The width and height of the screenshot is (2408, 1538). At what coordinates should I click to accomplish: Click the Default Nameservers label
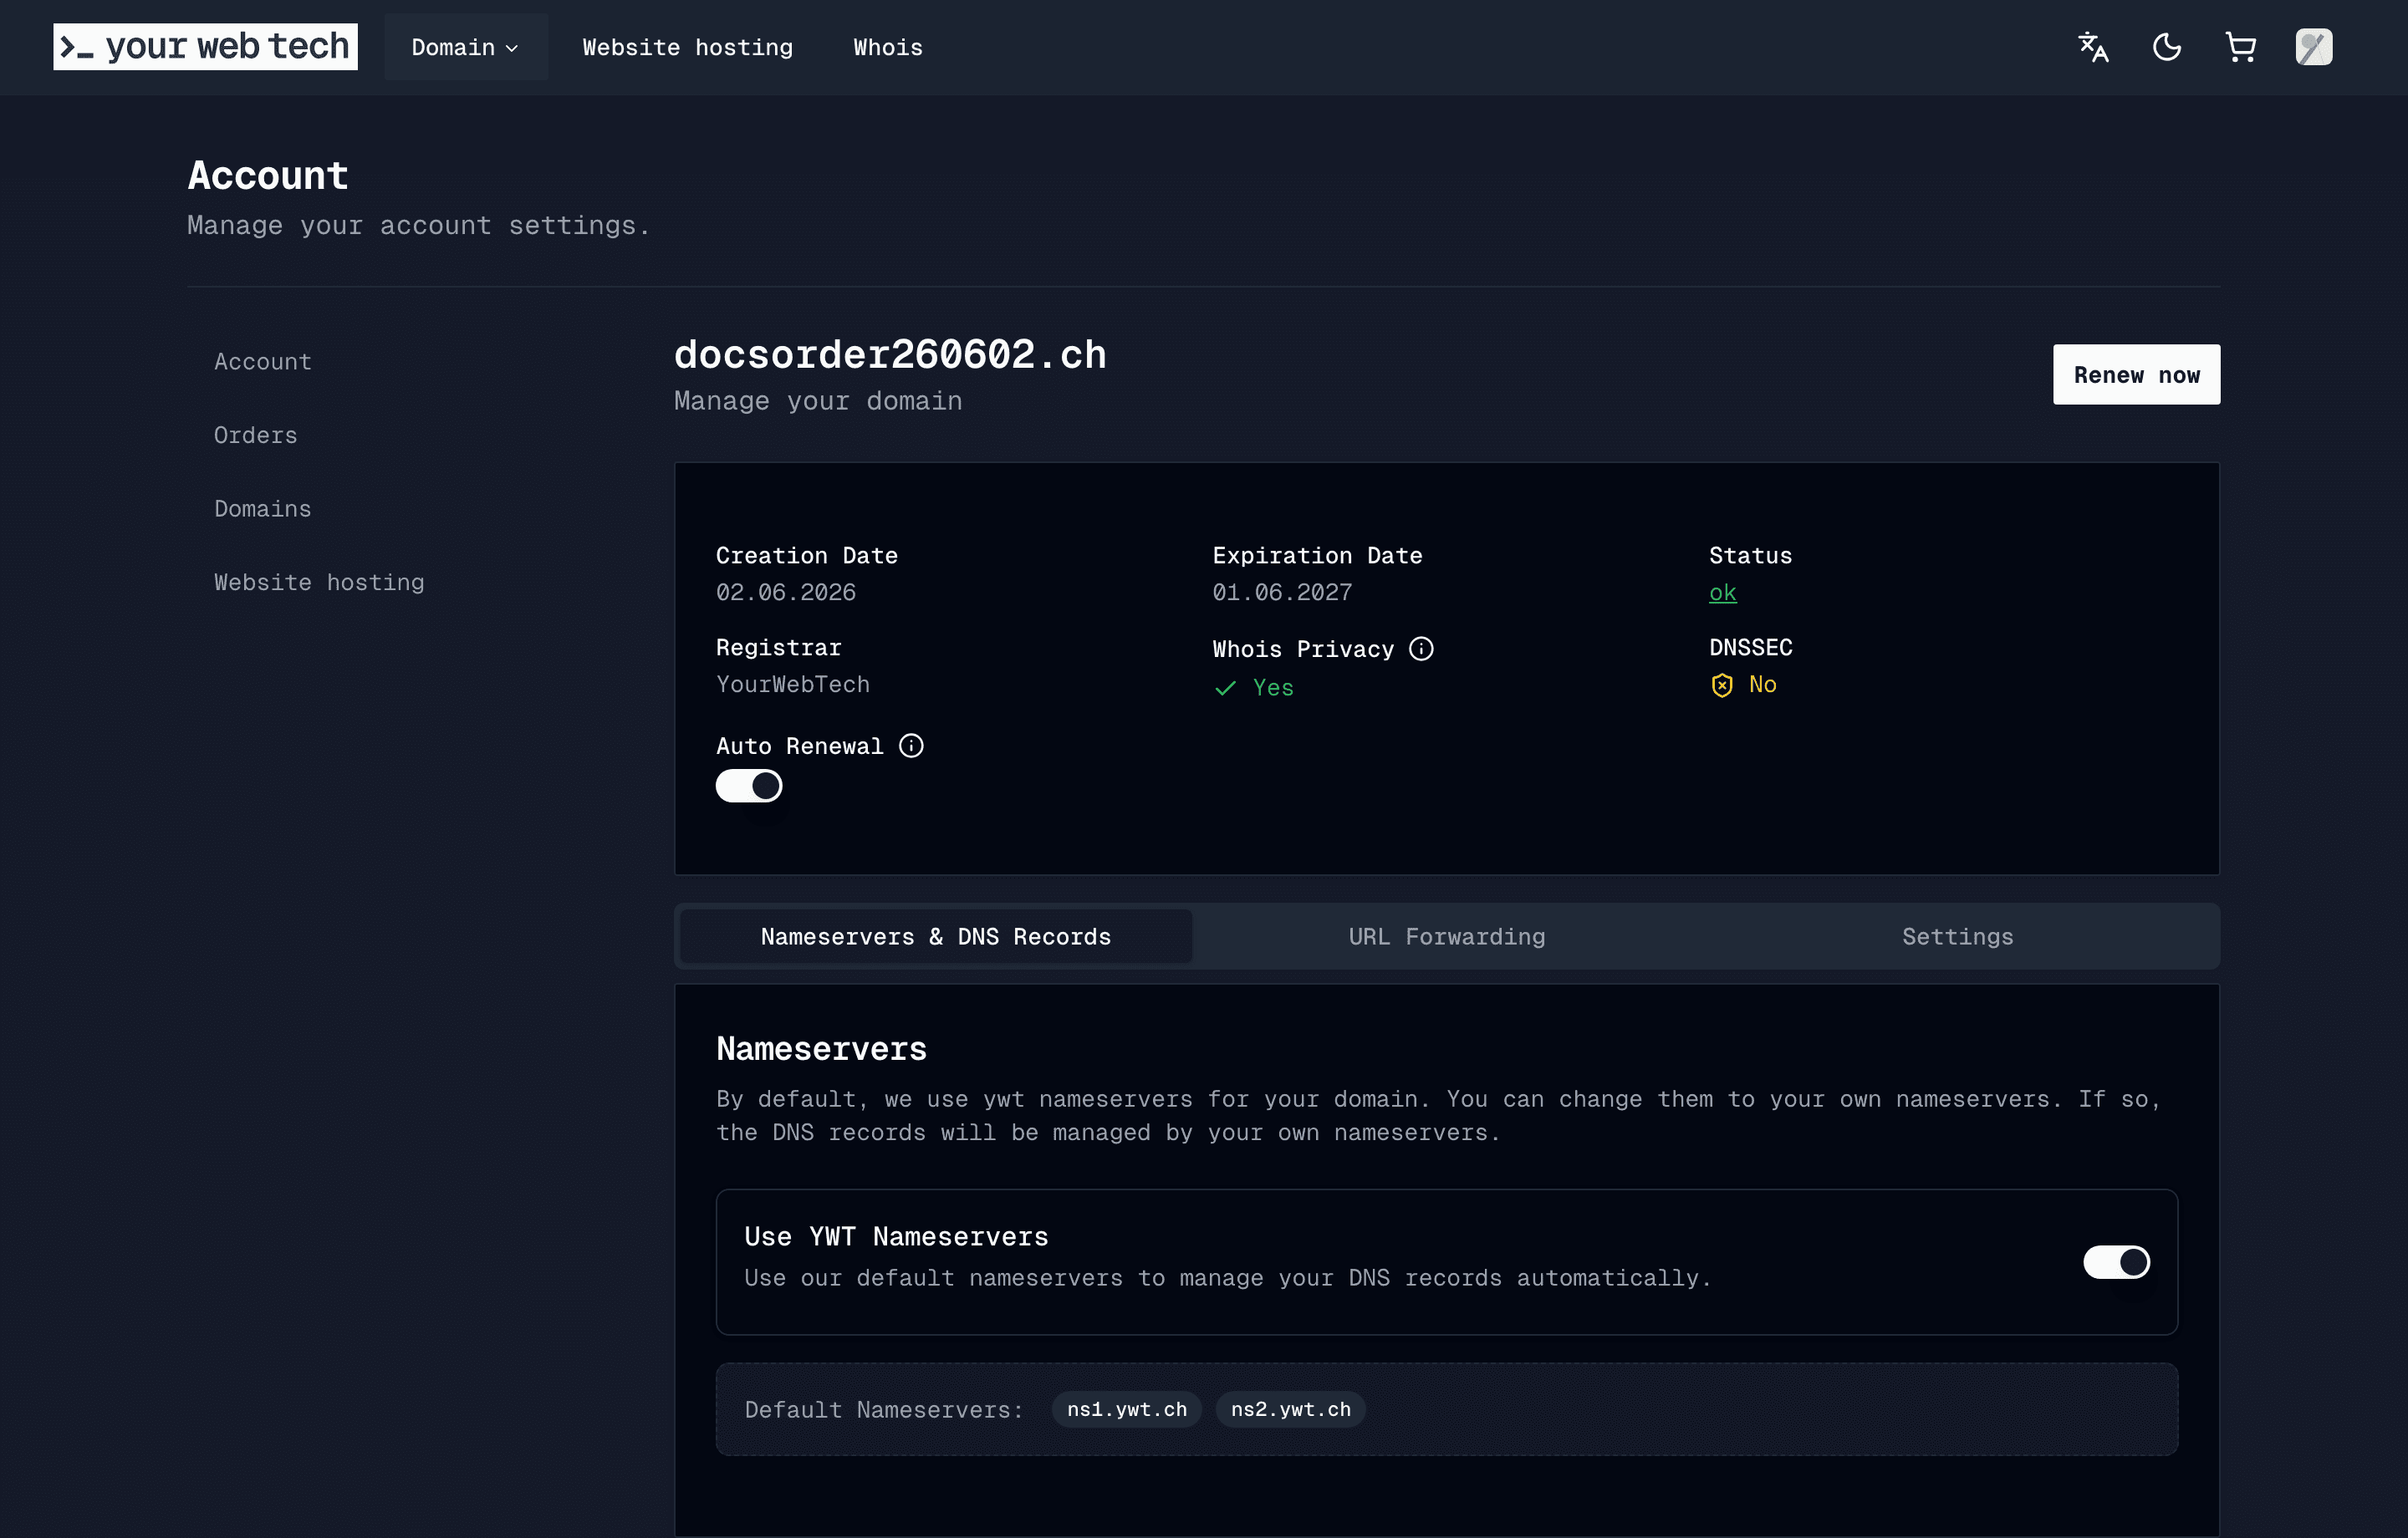click(x=884, y=1410)
